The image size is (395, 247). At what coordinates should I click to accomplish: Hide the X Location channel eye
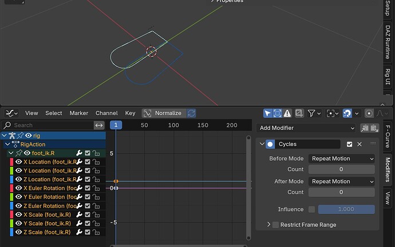tap(19, 162)
